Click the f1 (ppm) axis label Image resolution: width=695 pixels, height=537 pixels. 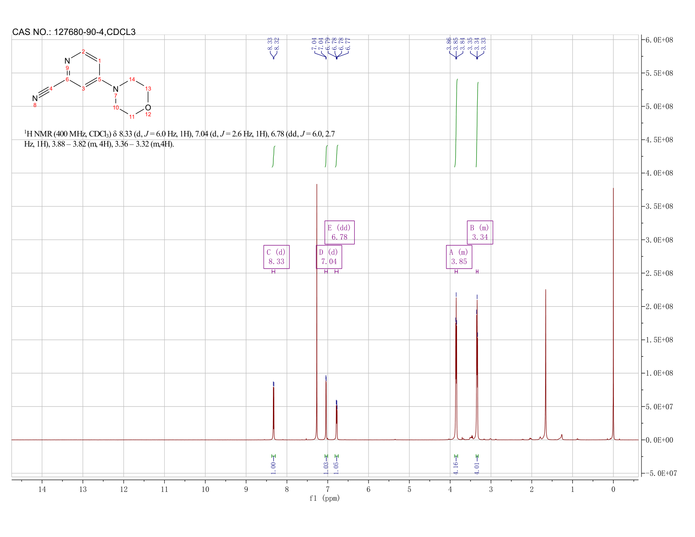[x=324, y=498]
